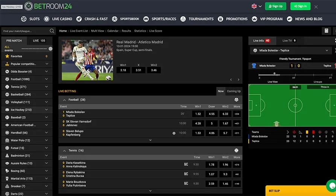The height and width of the screenshot is (196, 336).
Task: Click the Sign Up button
Action: tap(275, 6)
